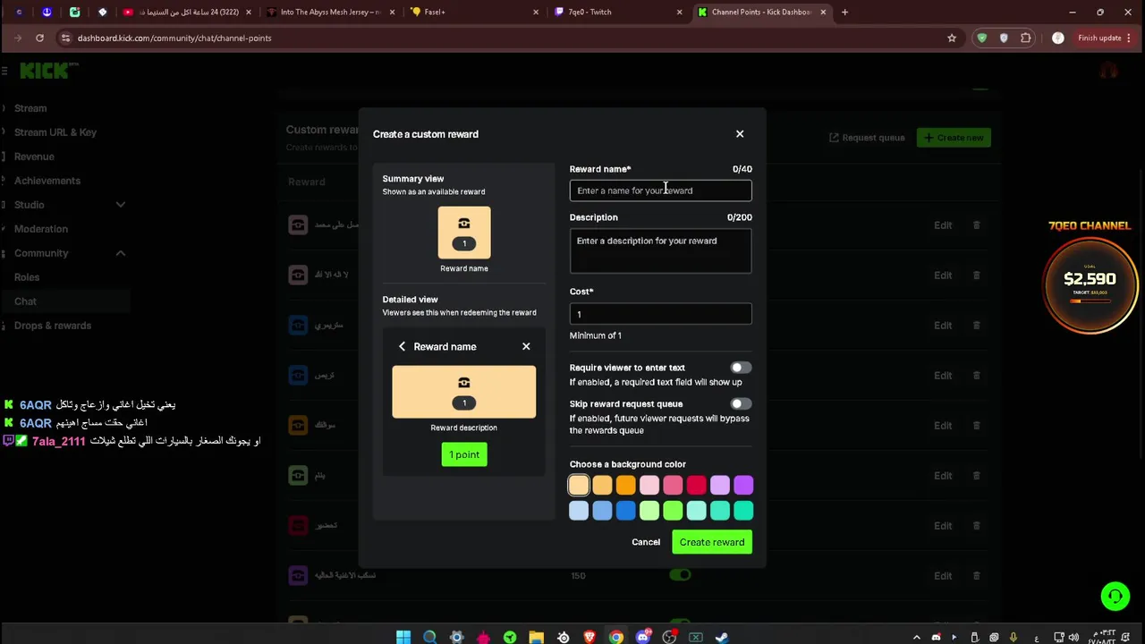This screenshot has width=1145, height=644.
Task: Click the green 1 point button
Action: coord(464,454)
